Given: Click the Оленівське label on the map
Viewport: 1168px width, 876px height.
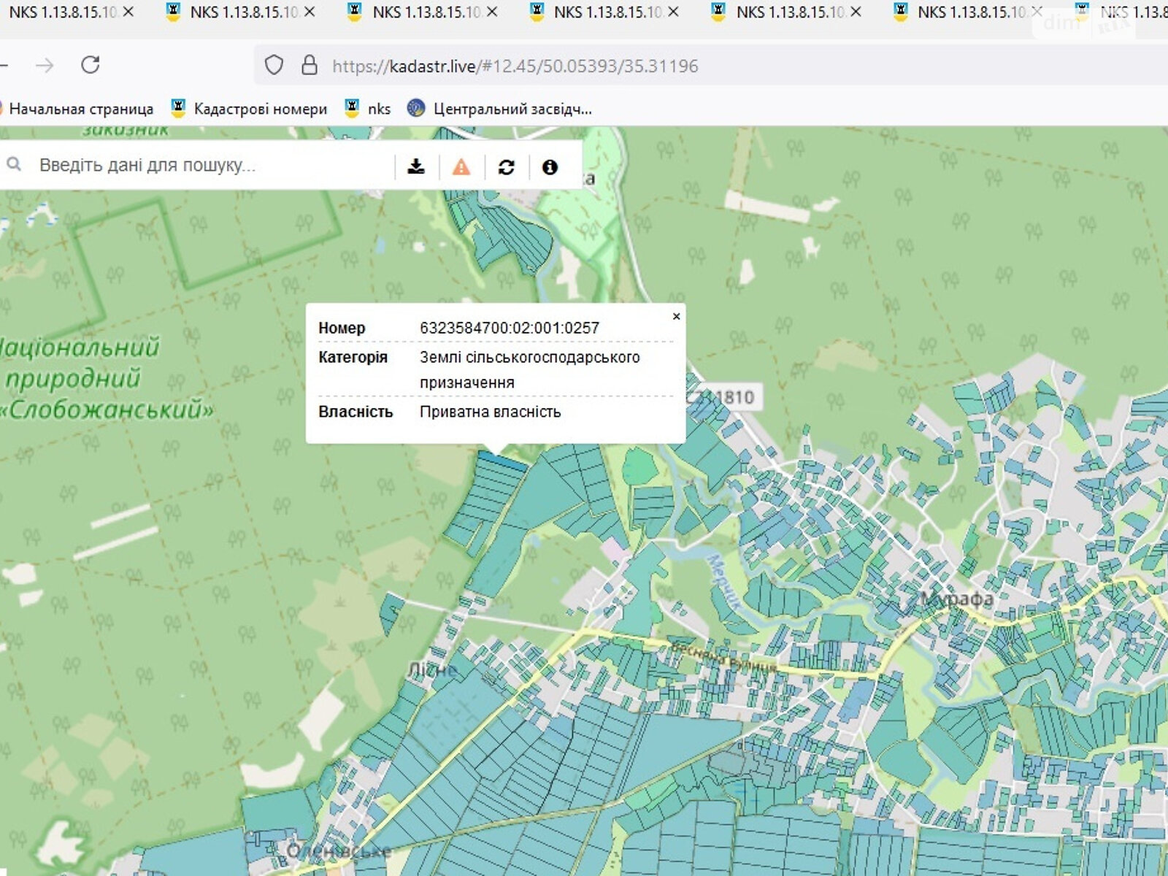Looking at the screenshot, I should point(339,851).
